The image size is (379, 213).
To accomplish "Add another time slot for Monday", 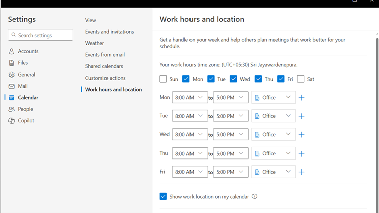I will click(301, 98).
